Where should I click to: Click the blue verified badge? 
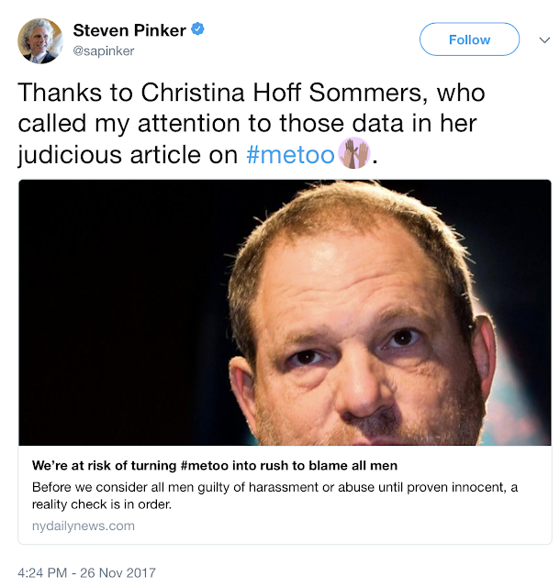(197, 30)
